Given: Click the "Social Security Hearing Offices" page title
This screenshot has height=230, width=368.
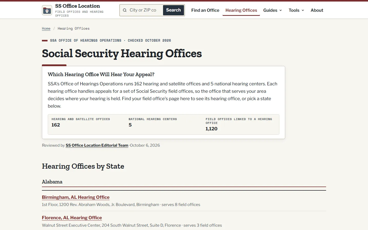Looking at the screenshot, I should tap(122, 53).
